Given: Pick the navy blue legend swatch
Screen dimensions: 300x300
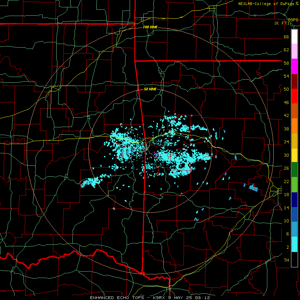Looking at the screenshot, I should point(294,200).
